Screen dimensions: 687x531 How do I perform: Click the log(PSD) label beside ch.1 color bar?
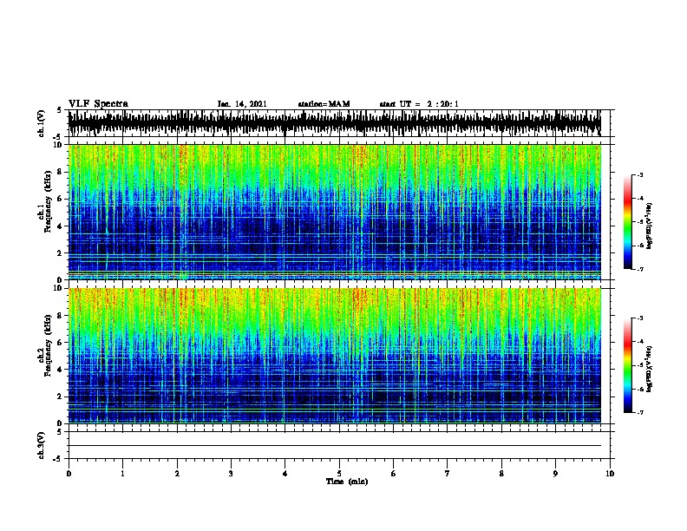[650, 226]
